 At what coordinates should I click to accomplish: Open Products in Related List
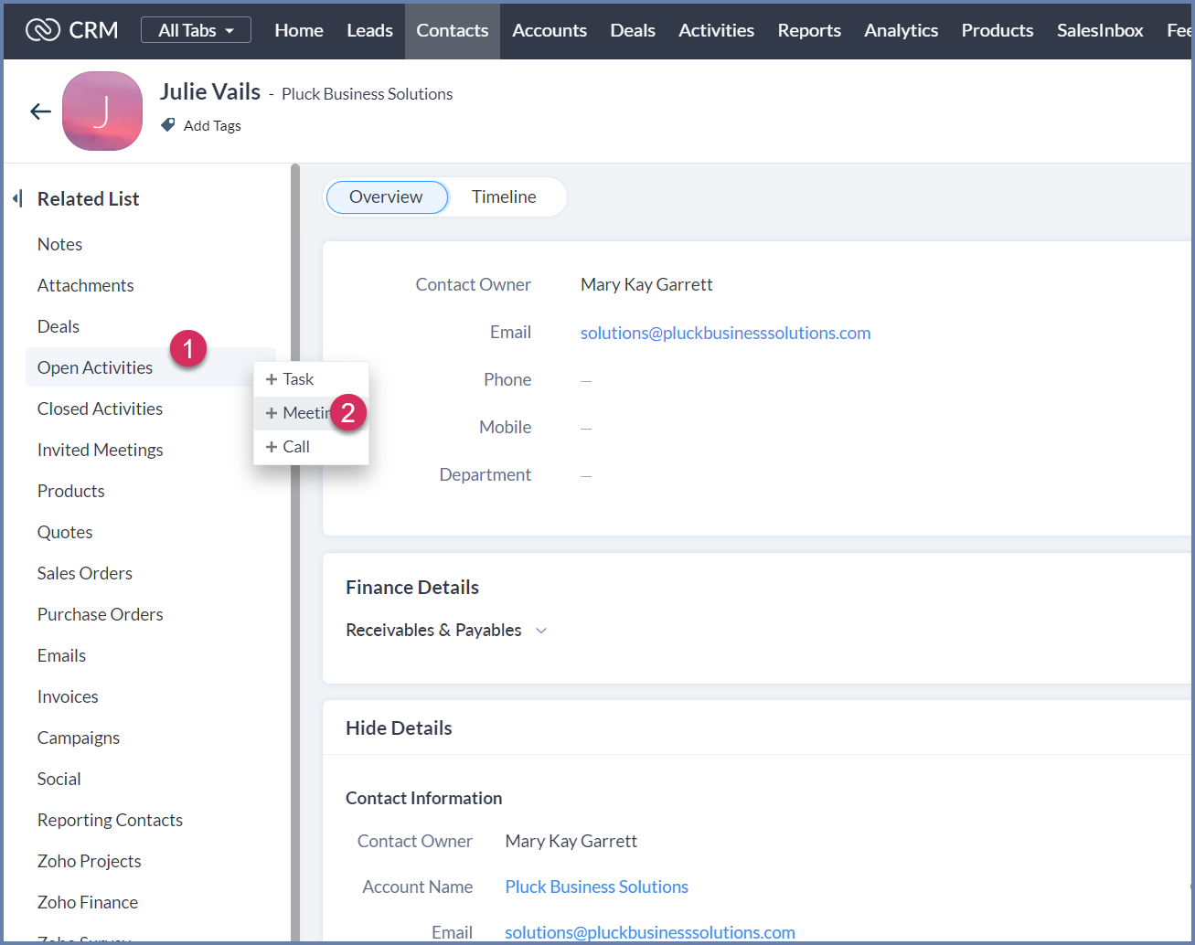pyautogui.click(x=71, y=491)
